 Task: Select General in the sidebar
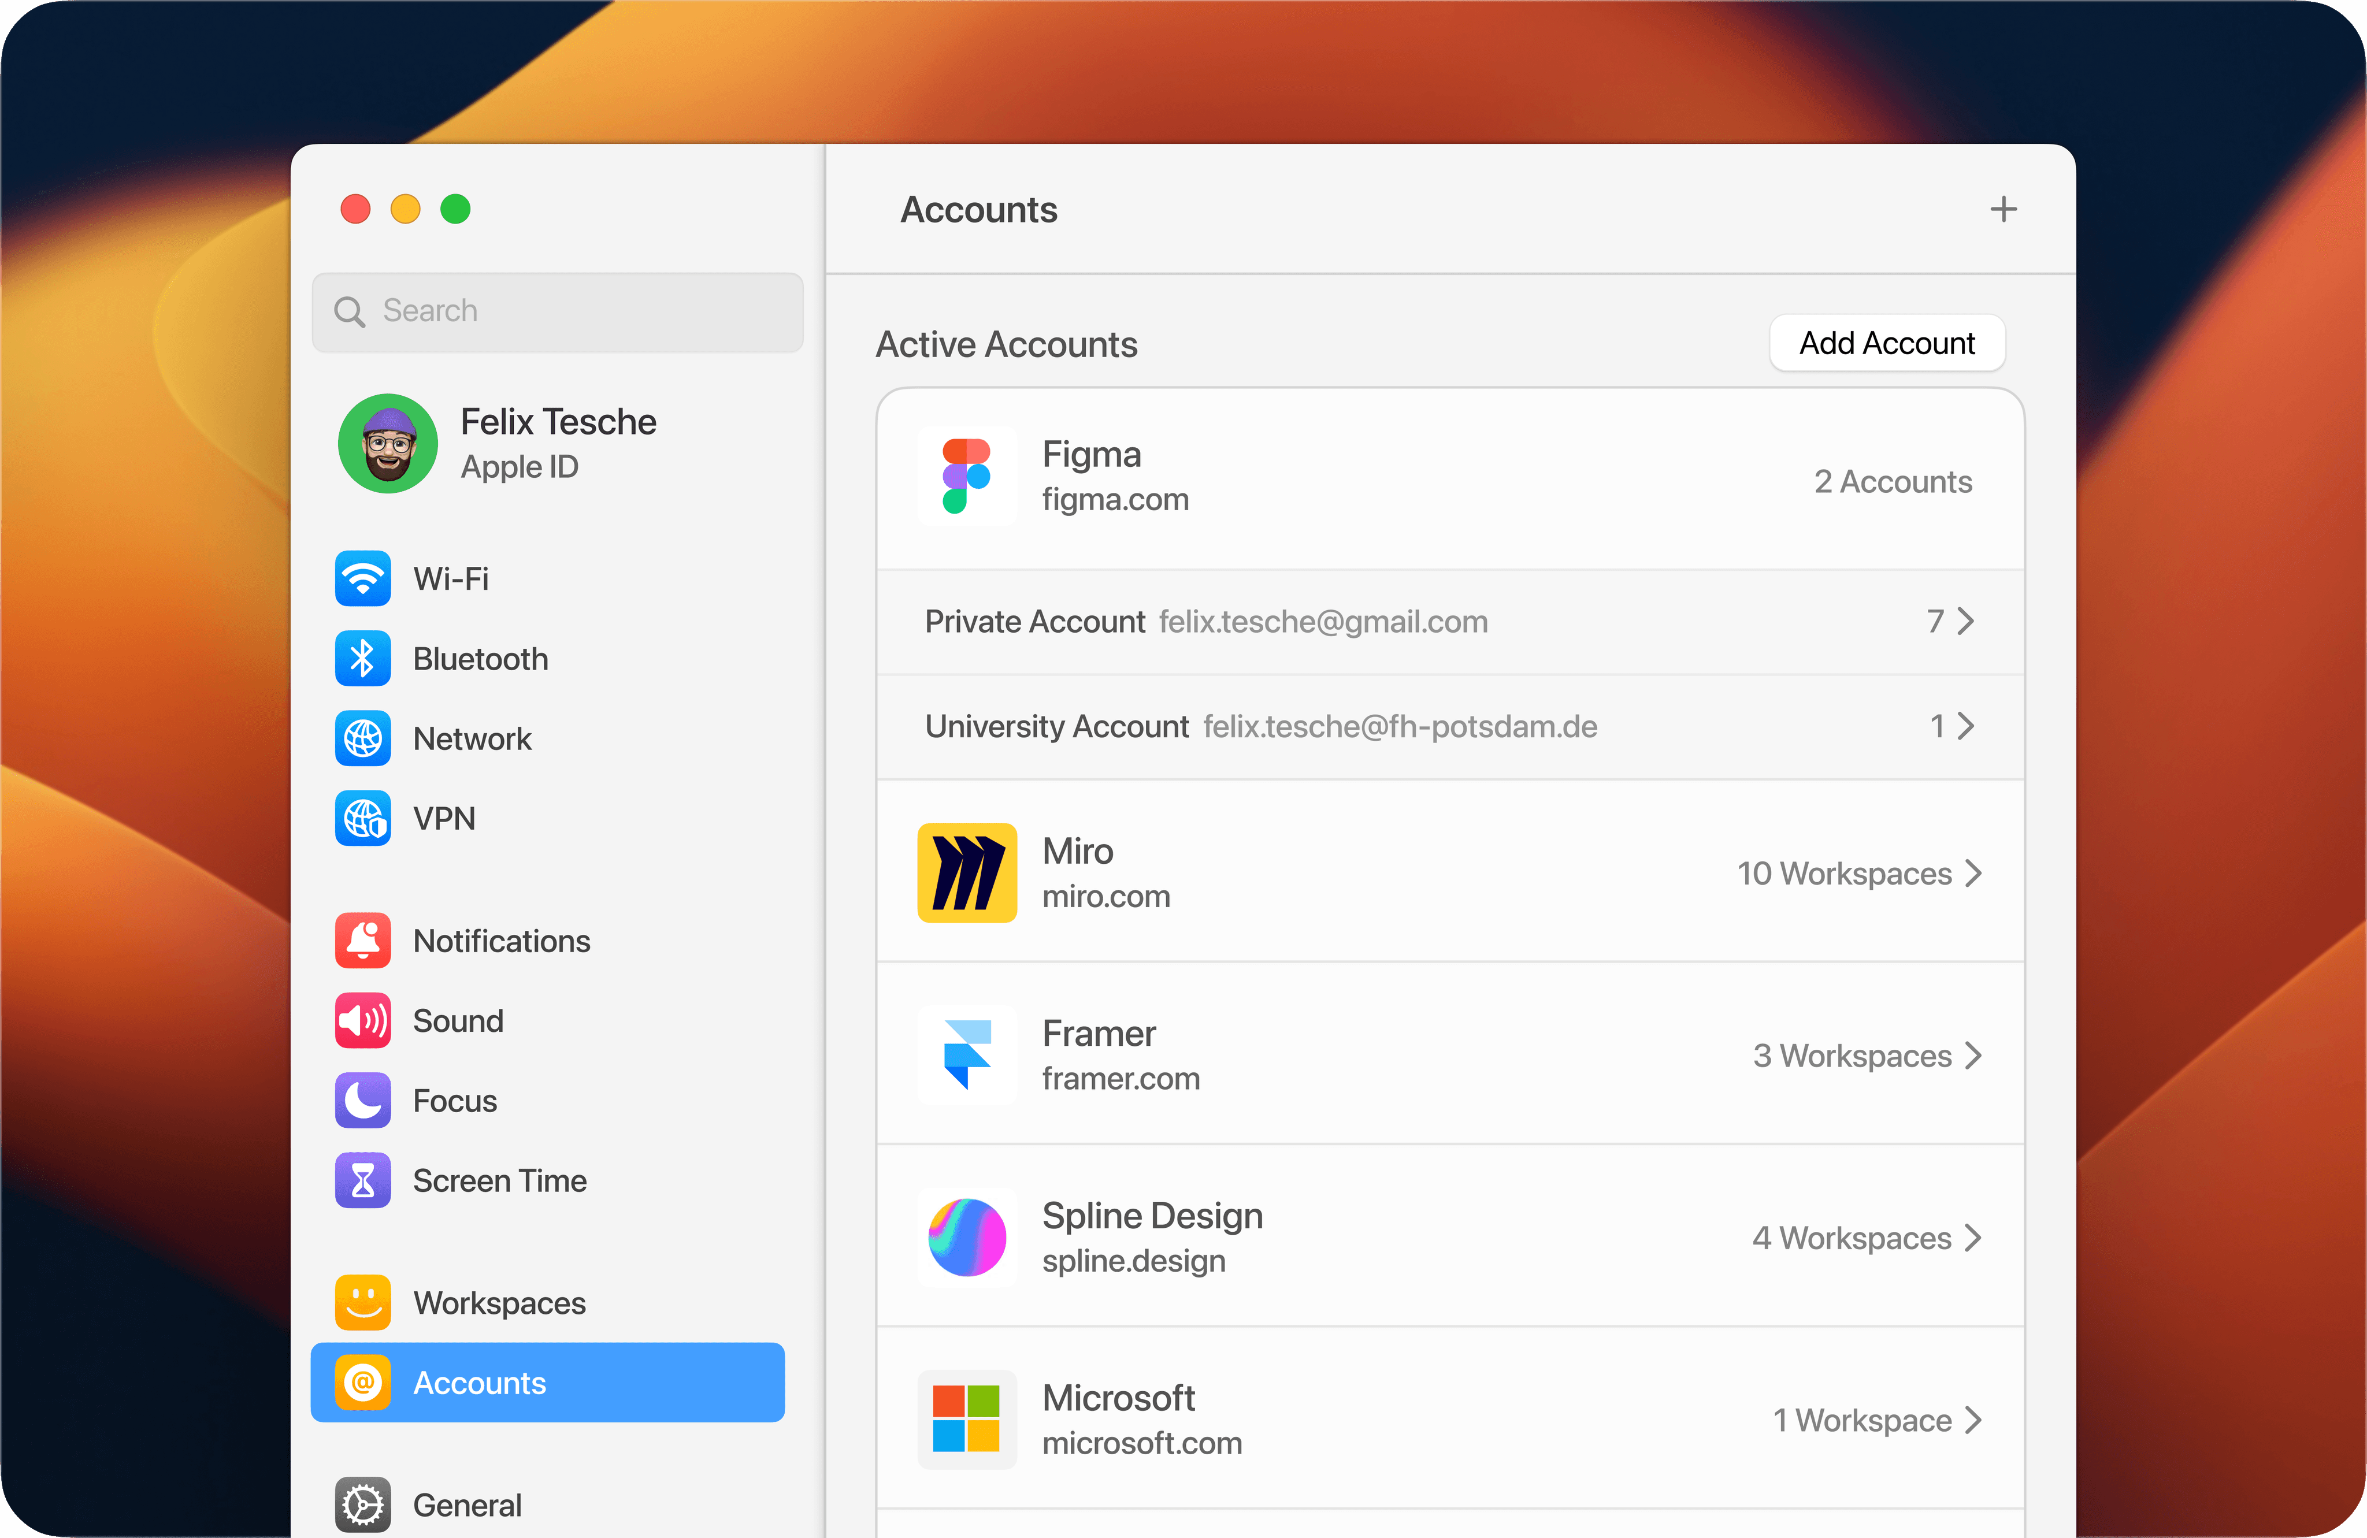pos(466,1504)
